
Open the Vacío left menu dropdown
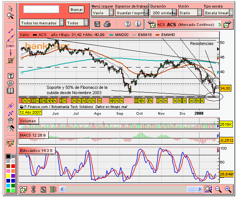tap(102, 13)
